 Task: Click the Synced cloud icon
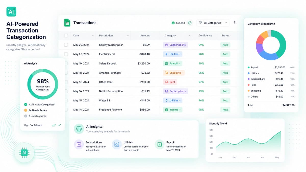[173, 23]
